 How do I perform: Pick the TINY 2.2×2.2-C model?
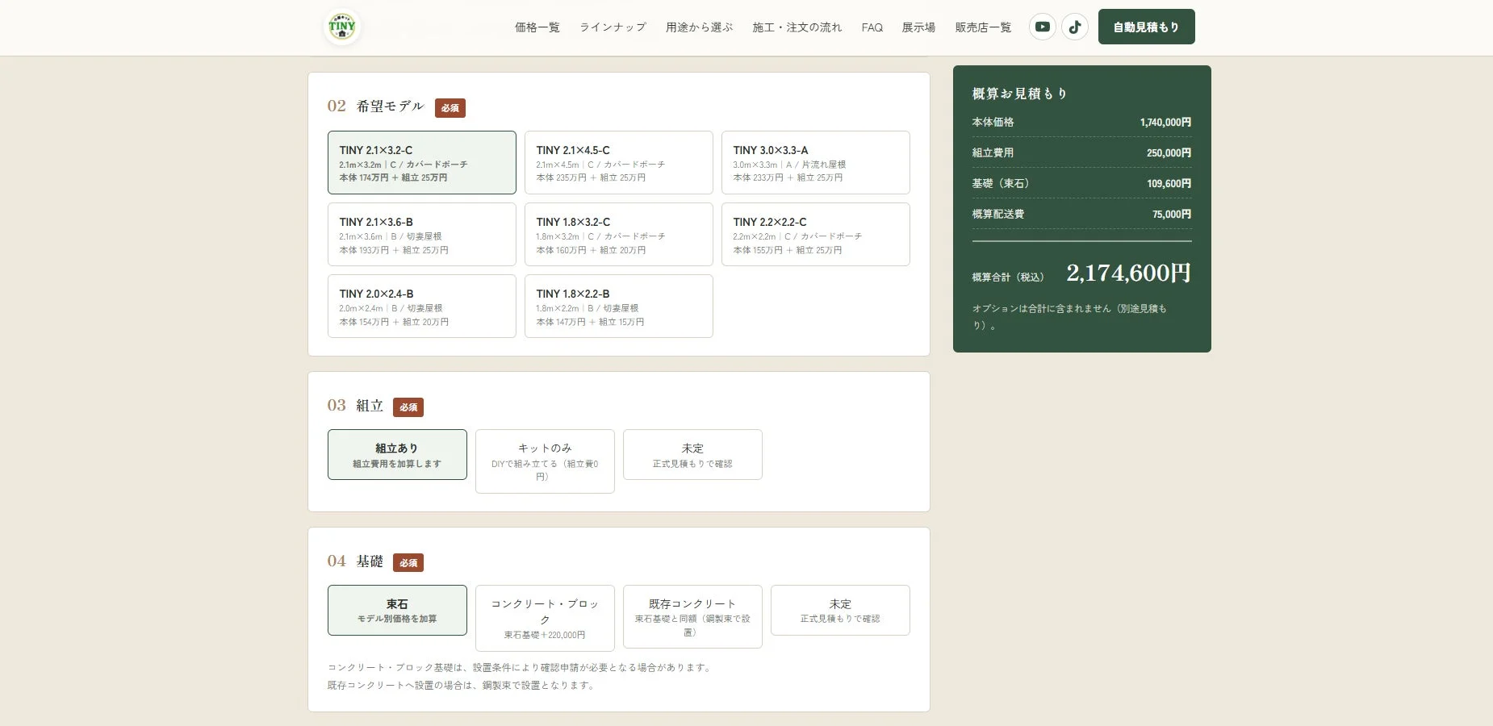coord(815,234)
